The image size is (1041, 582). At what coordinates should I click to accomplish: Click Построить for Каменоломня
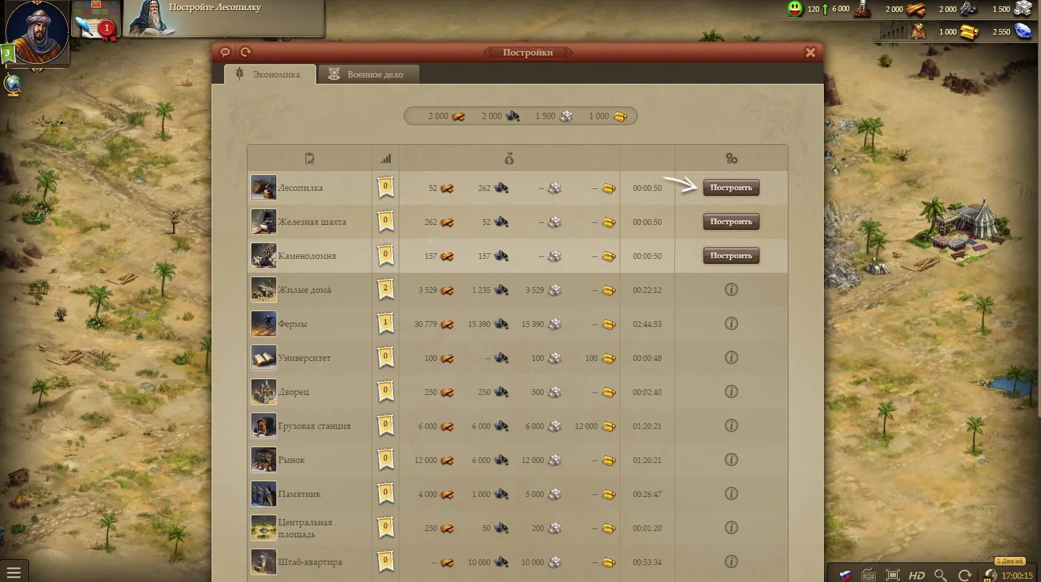(x=731, y=256)
